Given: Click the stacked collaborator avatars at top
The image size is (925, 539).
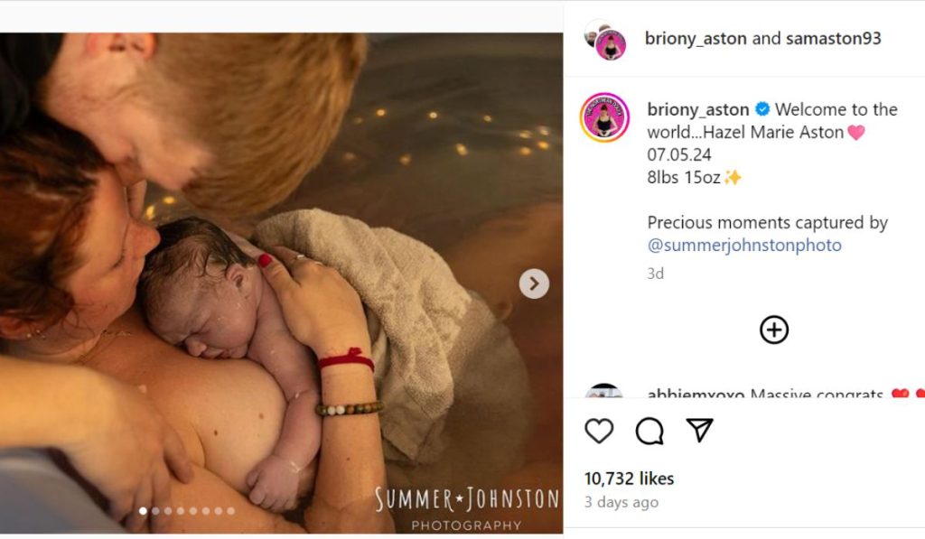Looking at the screenshot, I should coord(604,39).
